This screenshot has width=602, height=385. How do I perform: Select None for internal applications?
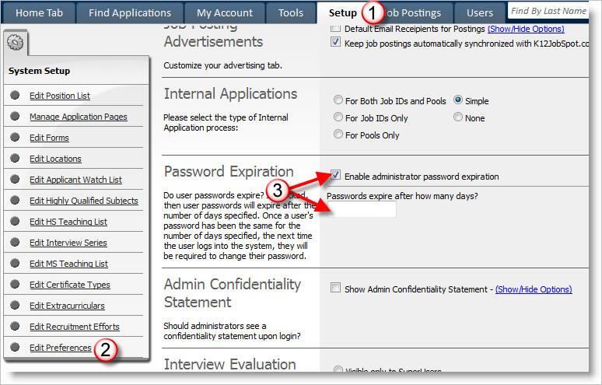pyautogui.click(x=457, y=117)
